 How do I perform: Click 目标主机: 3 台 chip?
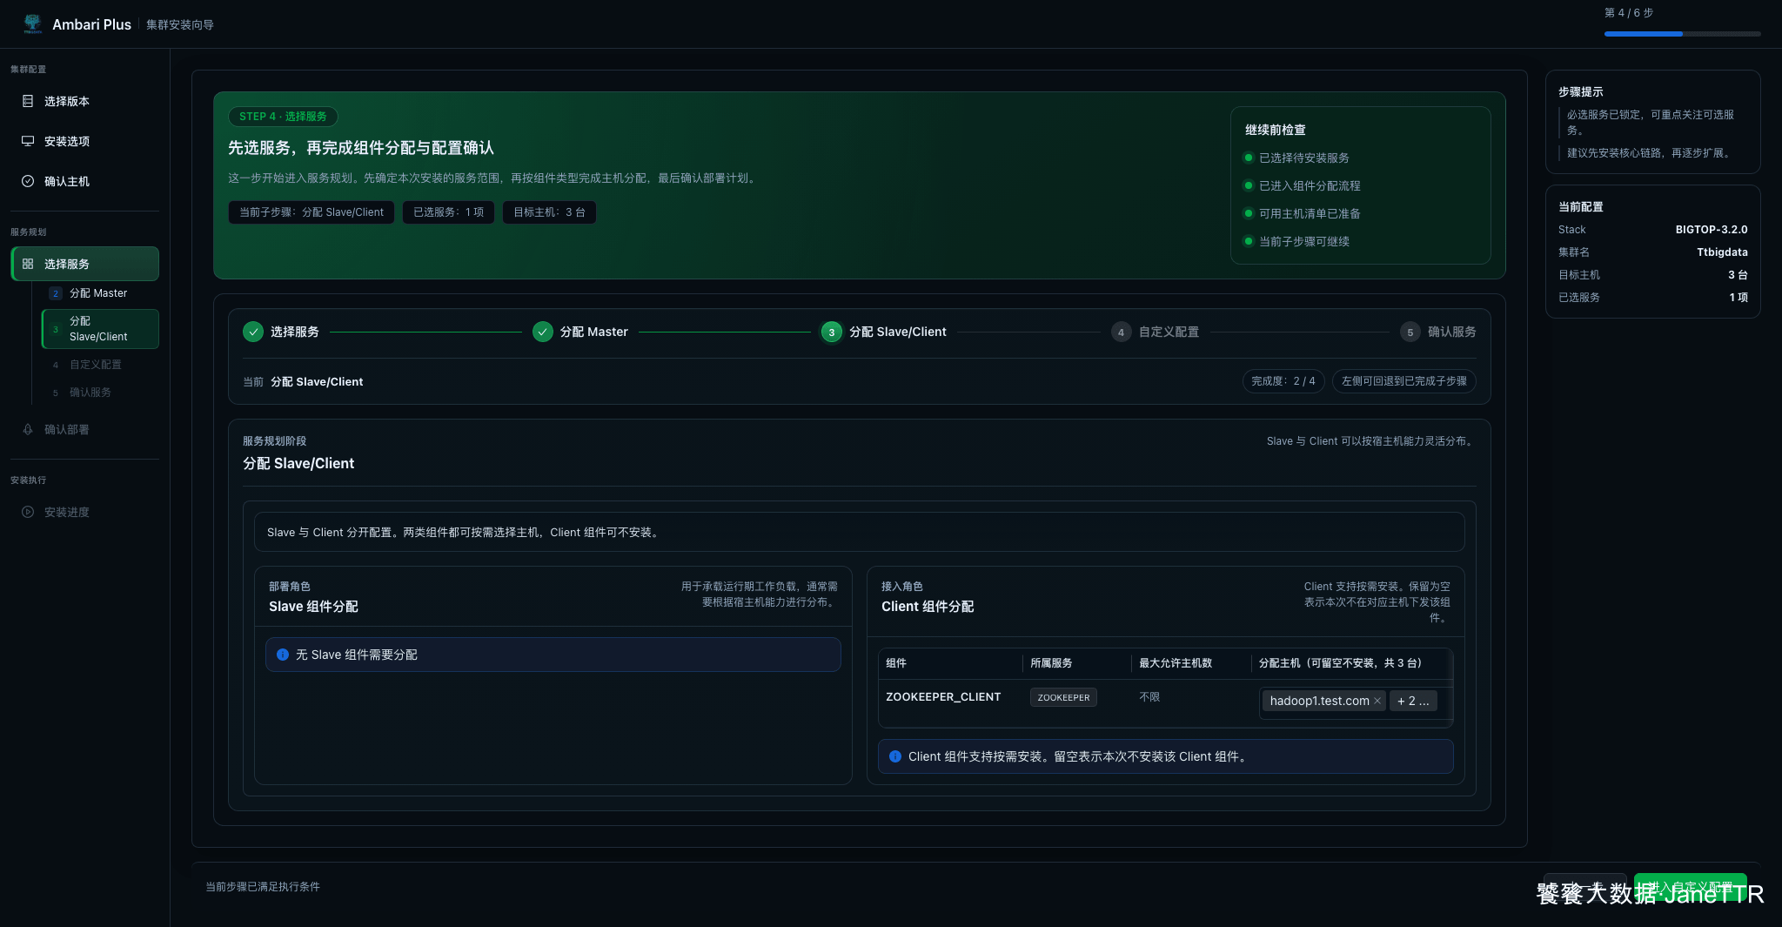click(549, 212)
